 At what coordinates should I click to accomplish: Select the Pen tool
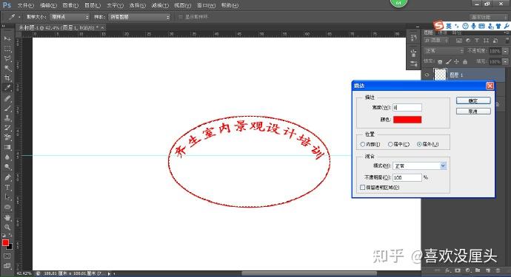[7, 177]
